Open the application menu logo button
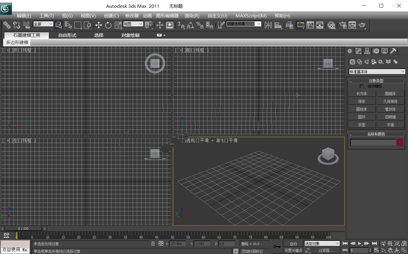 click(6, 9)
